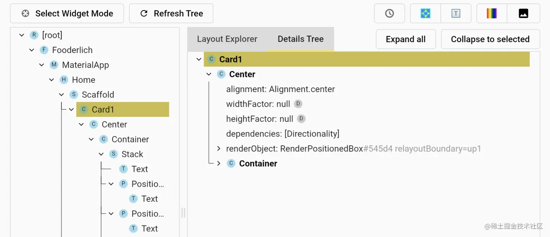Select the Center widget in left tree
This screenshot has width=550, height=237.
click(x=114, y=124)
